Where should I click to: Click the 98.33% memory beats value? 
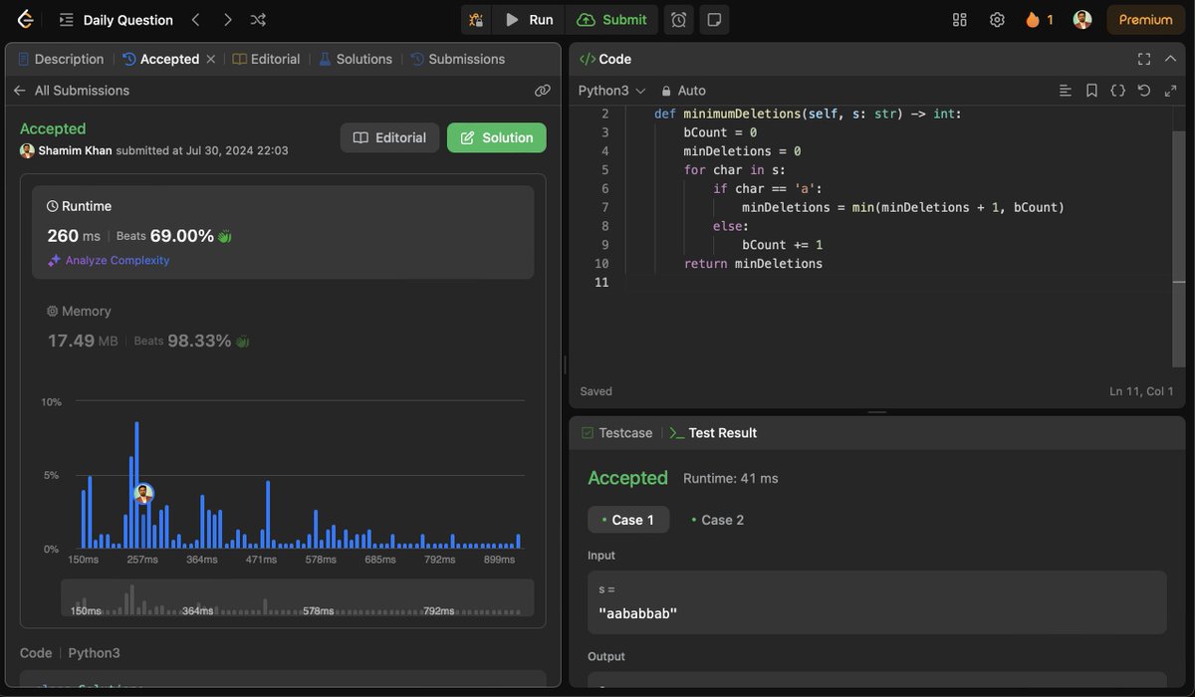pyautogui.click(x=199, y=341)
